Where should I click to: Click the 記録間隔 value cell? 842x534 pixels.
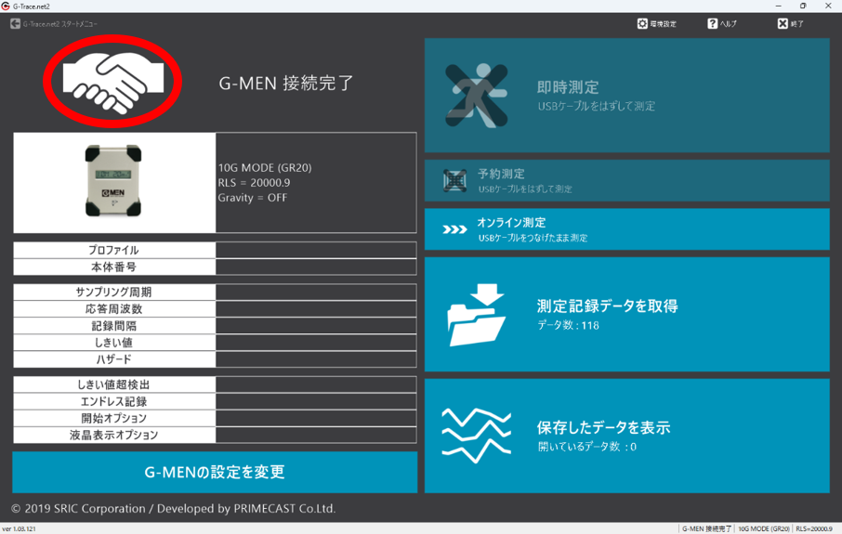316,326
